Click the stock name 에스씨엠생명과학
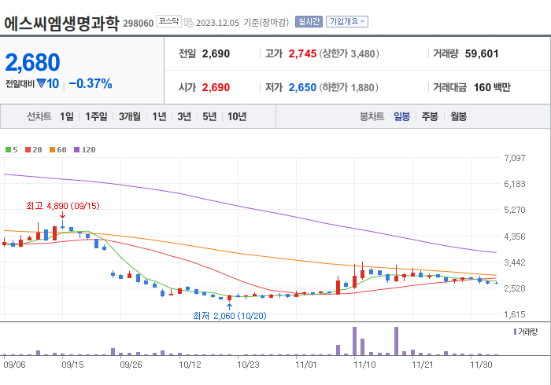The image size is (551, 385). pyautogui.click(x=61, y=23)
